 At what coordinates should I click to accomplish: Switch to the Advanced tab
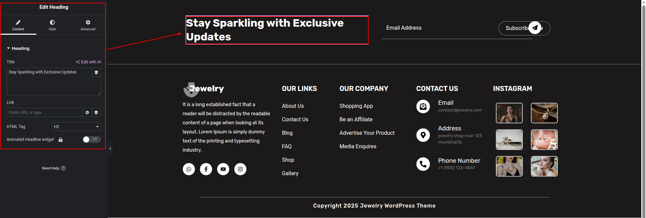[x=88, y=25]
